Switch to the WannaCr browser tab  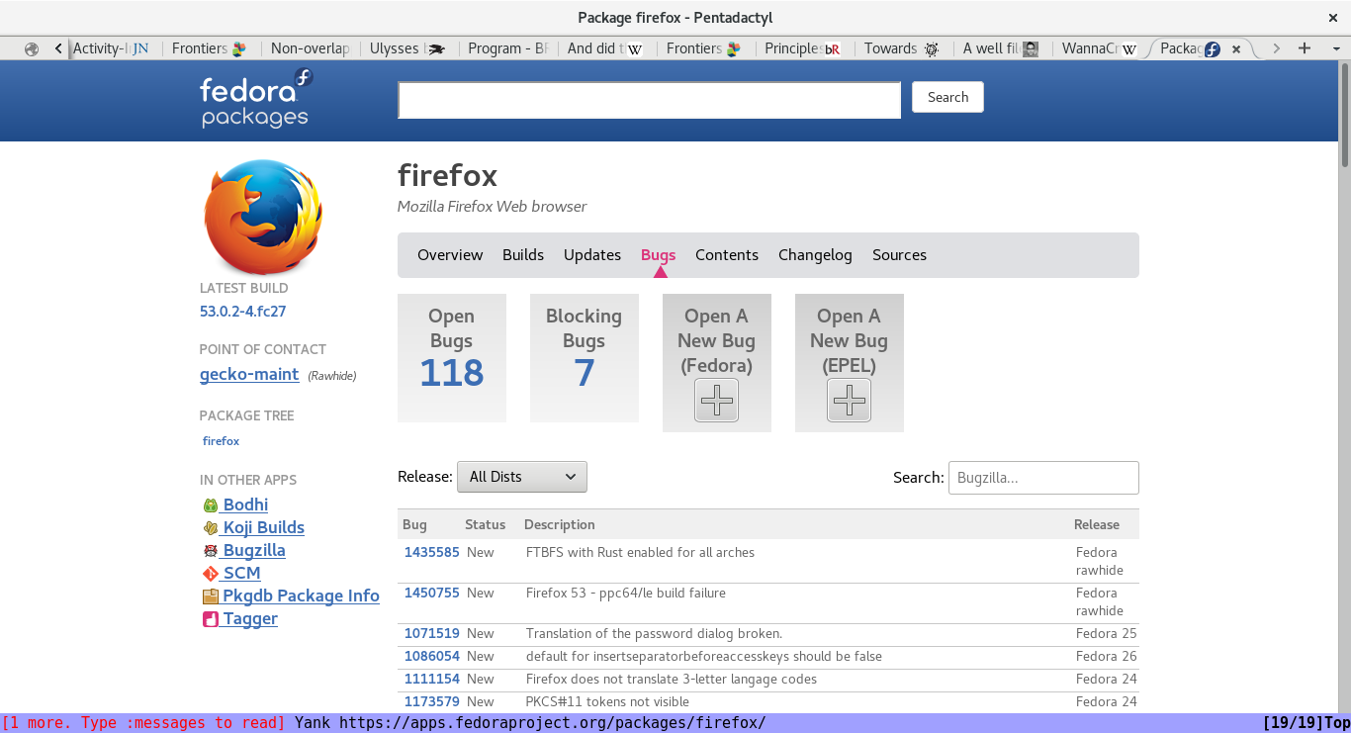point(1100,48)
